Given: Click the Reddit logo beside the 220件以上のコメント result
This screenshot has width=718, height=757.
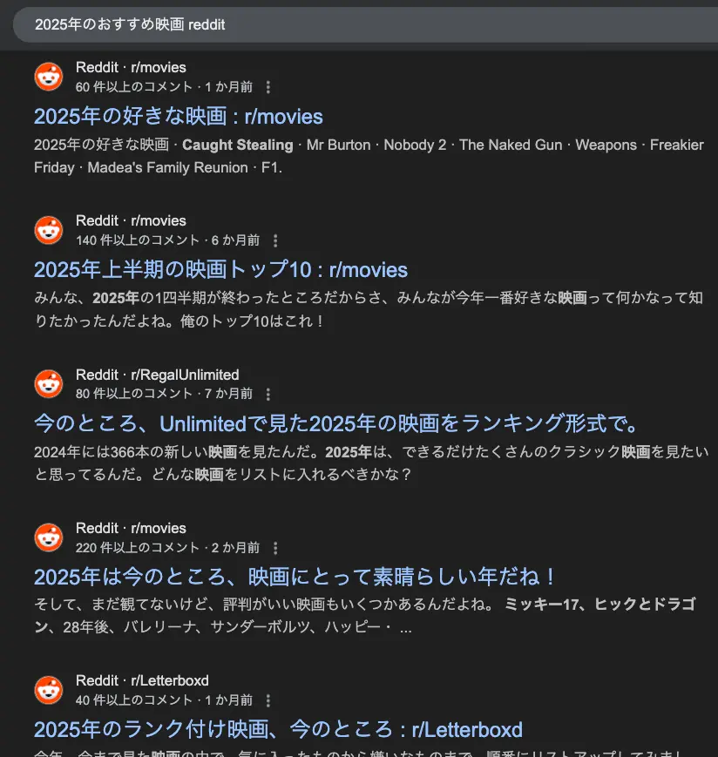Looking at the screenshot, I should tap(49, 537).
